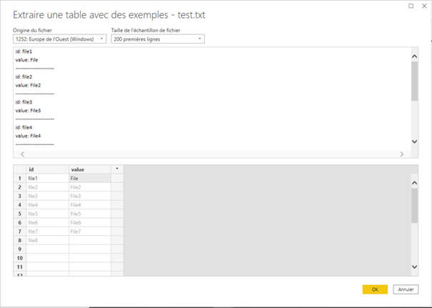Select the suggested cell File3 in value column

click(x=90, y=196)
